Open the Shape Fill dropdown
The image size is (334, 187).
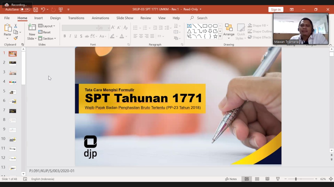tap(258, 25)
